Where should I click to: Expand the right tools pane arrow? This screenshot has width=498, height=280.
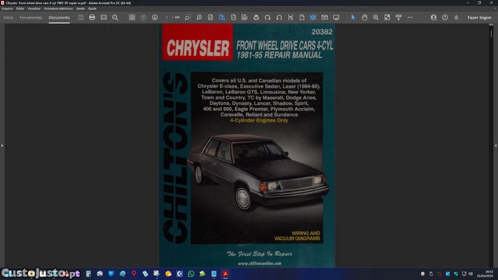click(x=495, y=145)
